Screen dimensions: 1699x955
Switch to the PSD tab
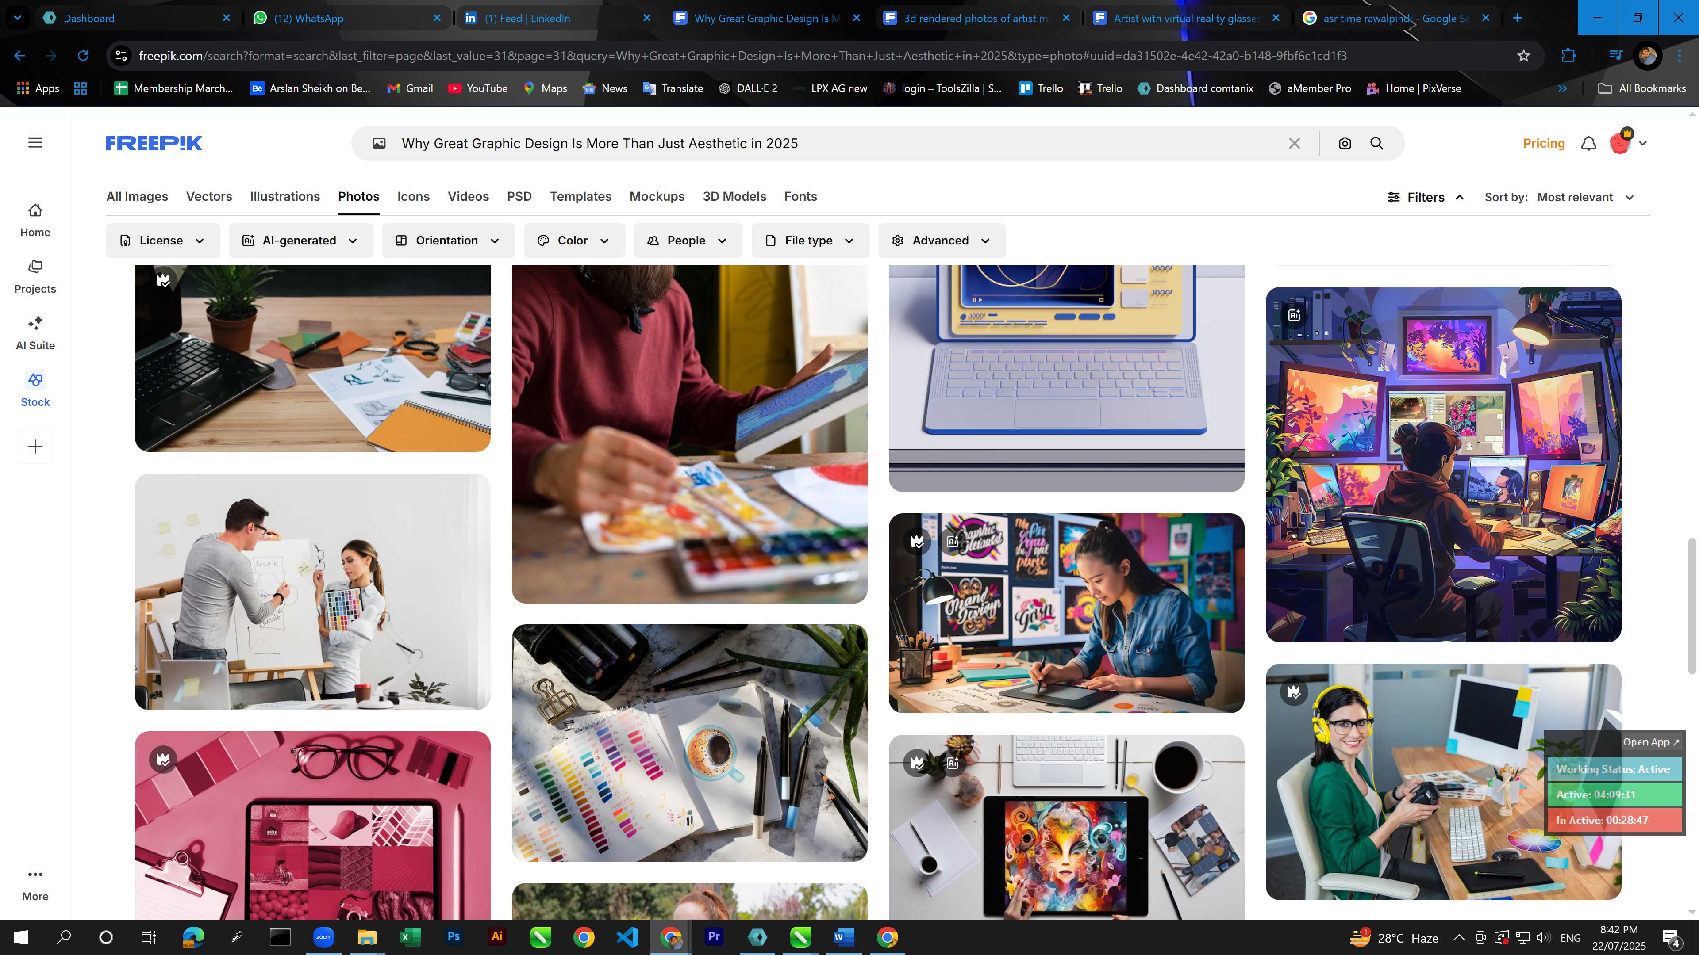point(519,196)
